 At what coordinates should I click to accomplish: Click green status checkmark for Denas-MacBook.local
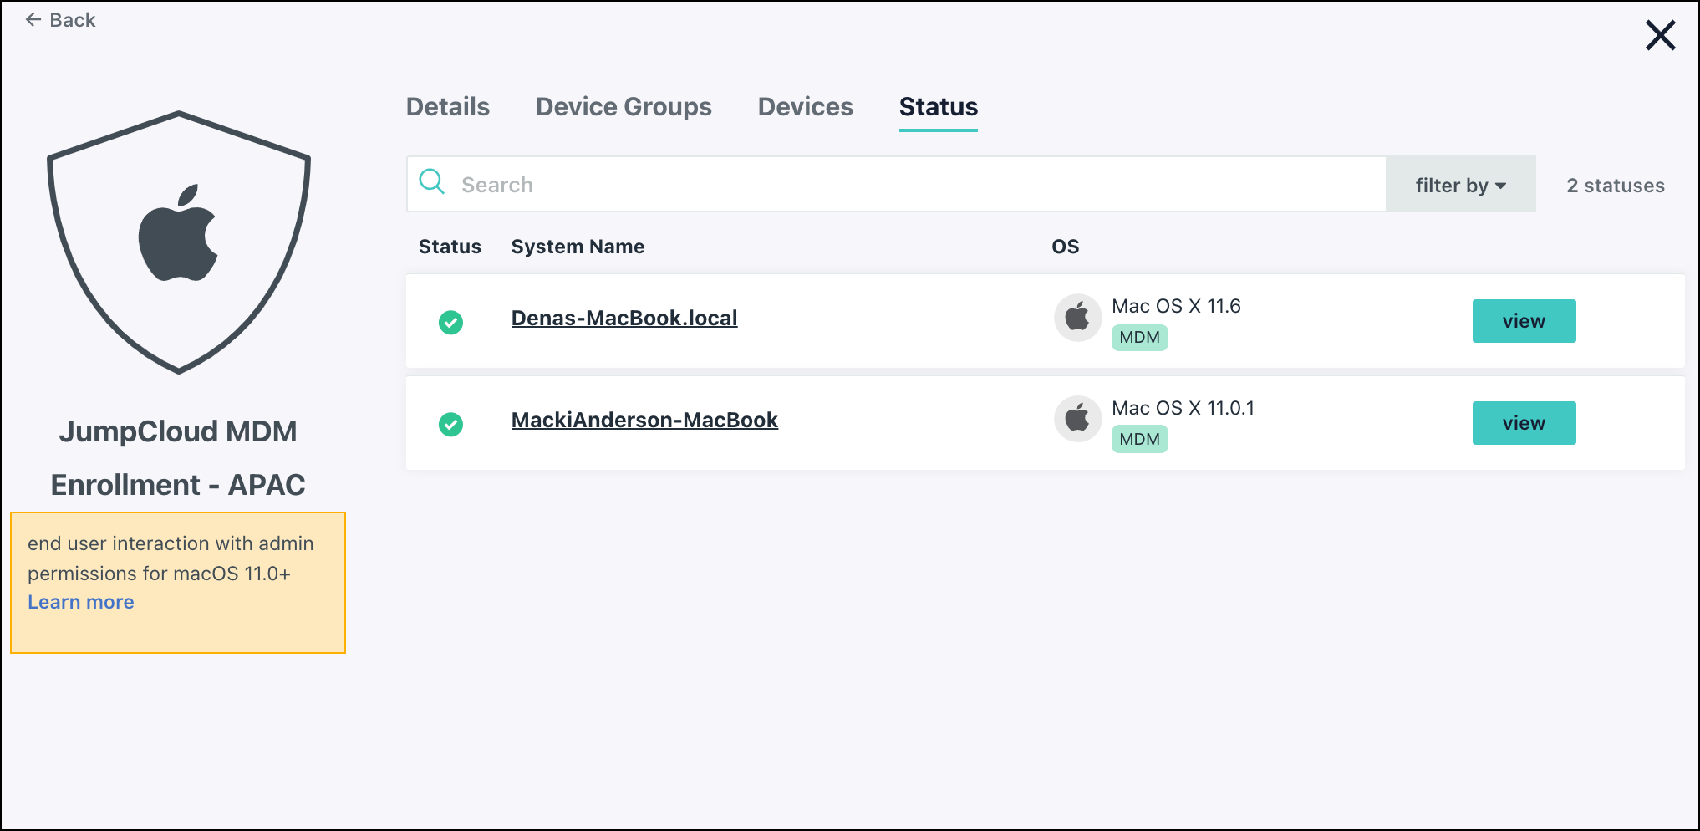450,322
